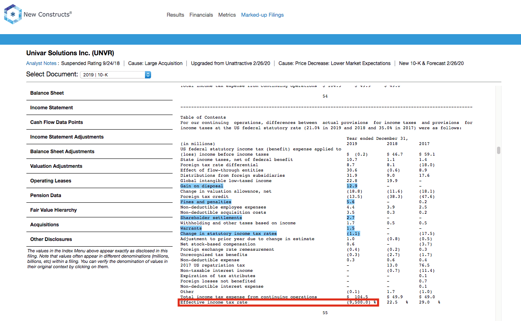This screenshot has width=521, height=321.
Task: Click the Analyst Notes link
Action: 42,63
